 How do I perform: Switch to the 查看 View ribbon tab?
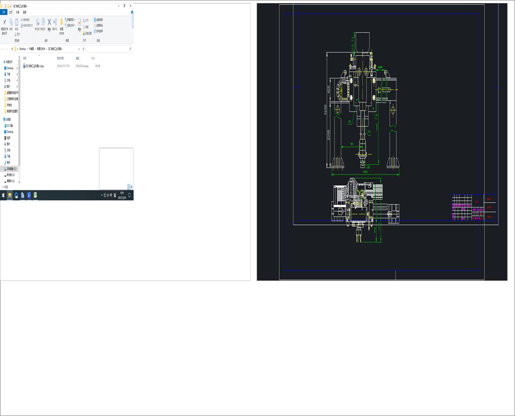click(24, 12)
